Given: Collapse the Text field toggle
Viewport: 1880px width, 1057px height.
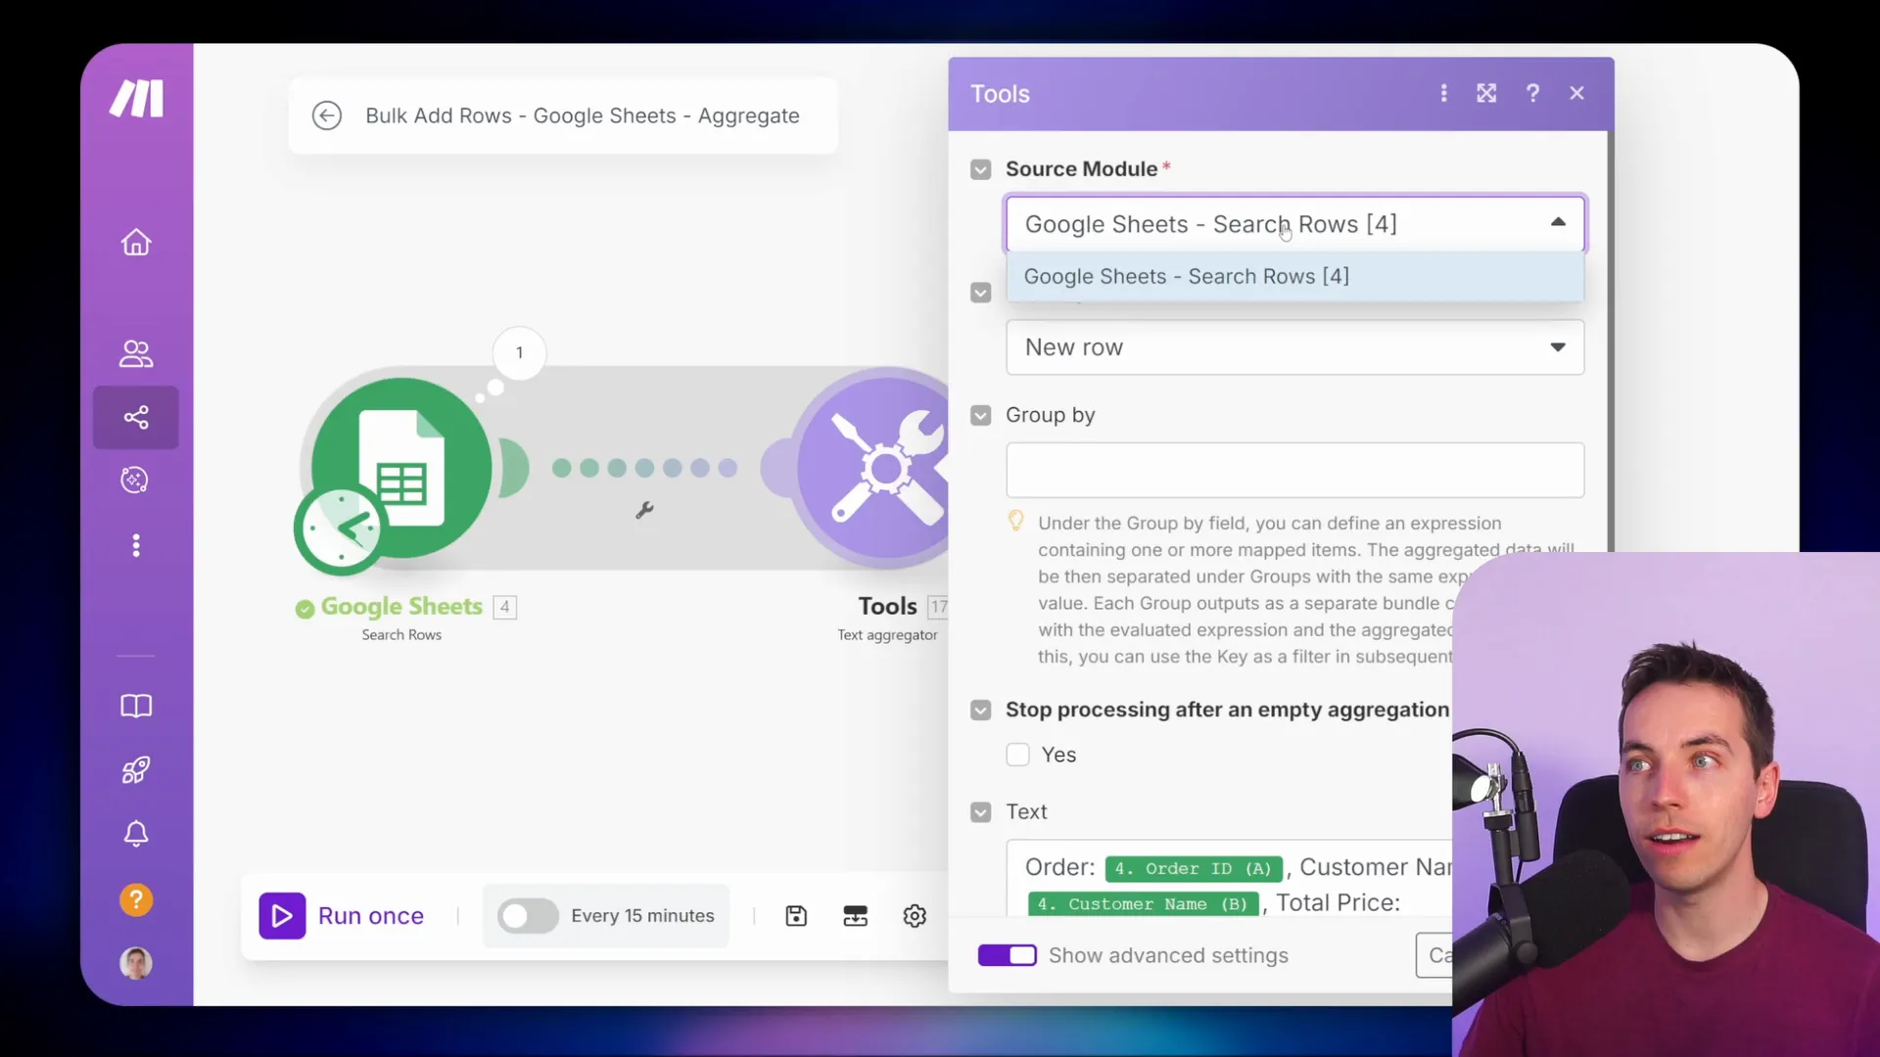Looking at the screenshot, I should point(980,812).
